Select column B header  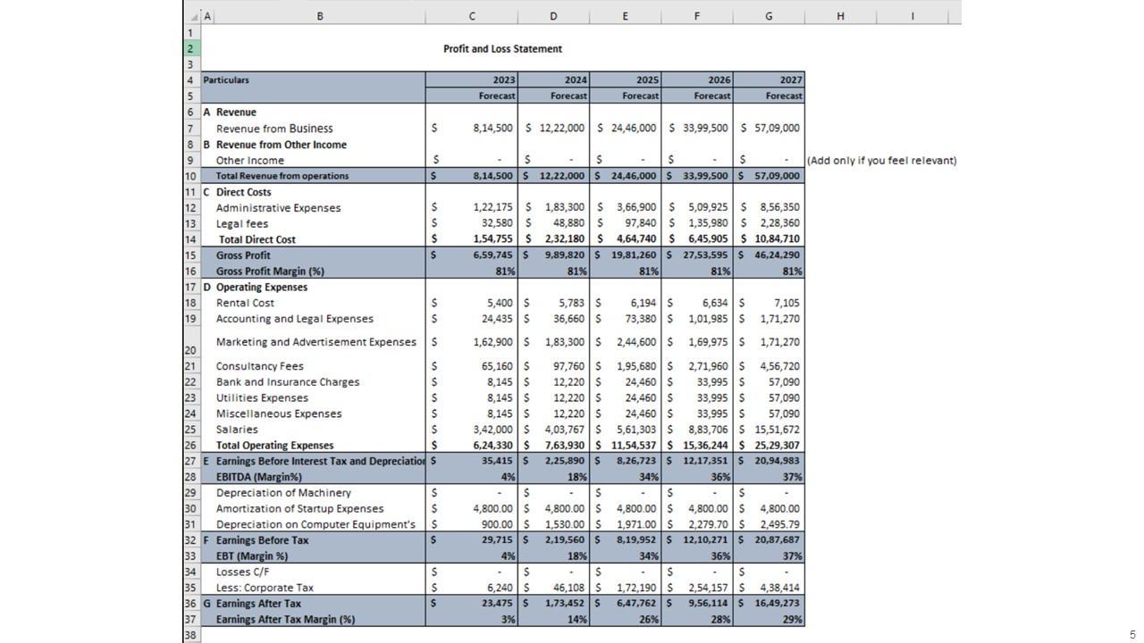320,16
